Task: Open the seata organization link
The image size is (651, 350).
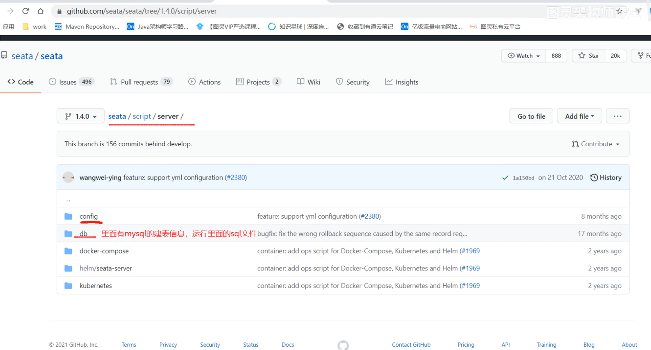Action: coord(22,56)
